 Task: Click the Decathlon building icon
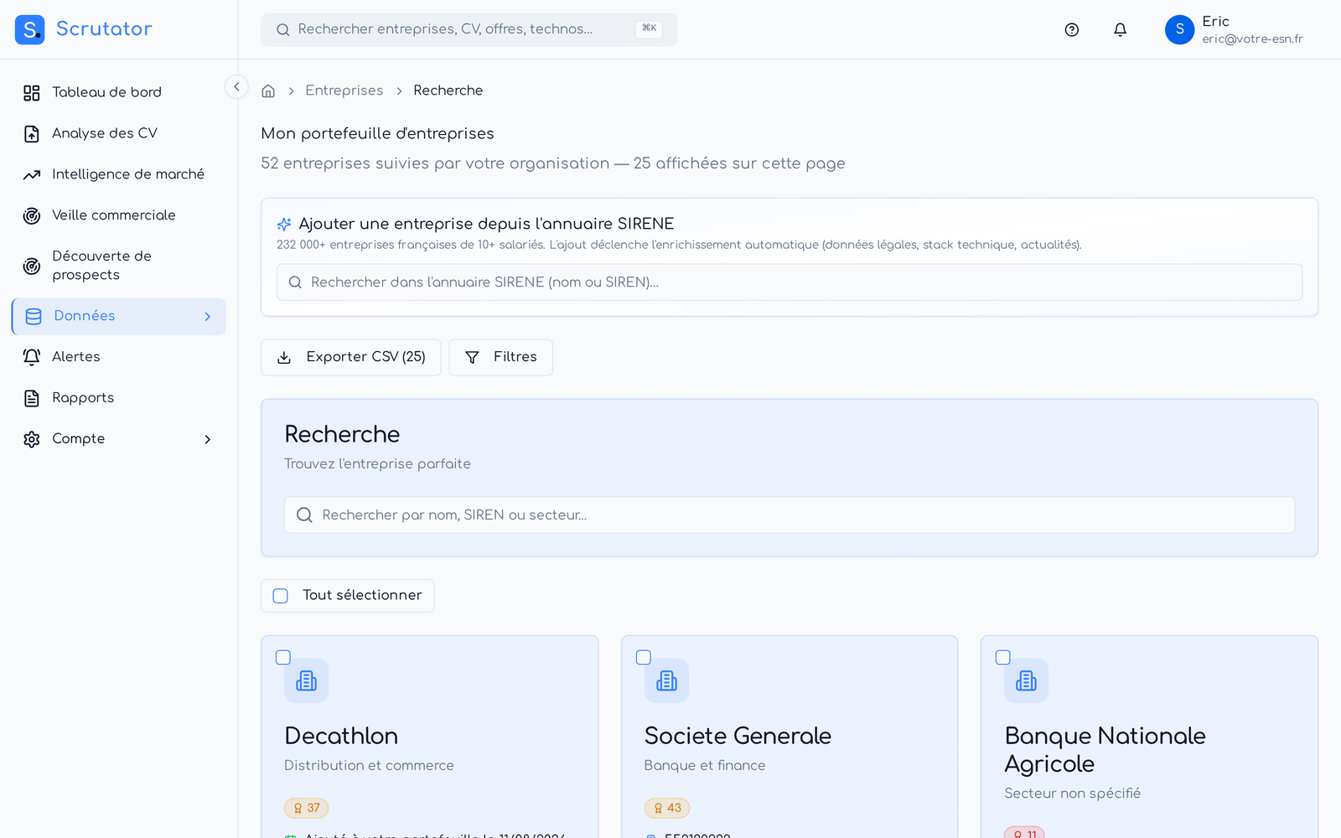(307, 680)
